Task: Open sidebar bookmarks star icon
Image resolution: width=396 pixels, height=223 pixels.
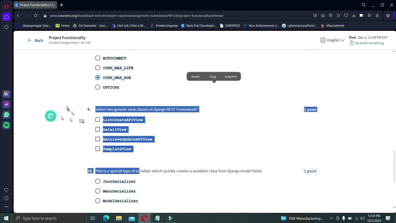Action: pos(6,27)
